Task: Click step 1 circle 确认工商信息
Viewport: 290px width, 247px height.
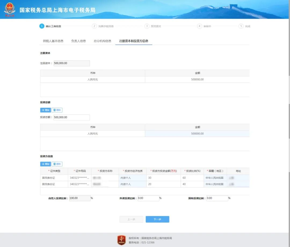Action: (42, 26)
